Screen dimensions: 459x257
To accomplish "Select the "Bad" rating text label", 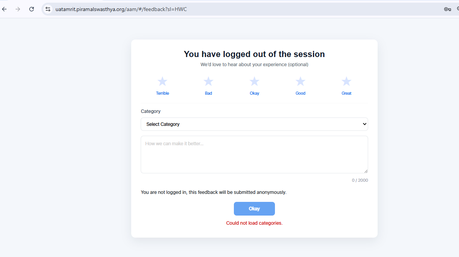I will point(208,93).
